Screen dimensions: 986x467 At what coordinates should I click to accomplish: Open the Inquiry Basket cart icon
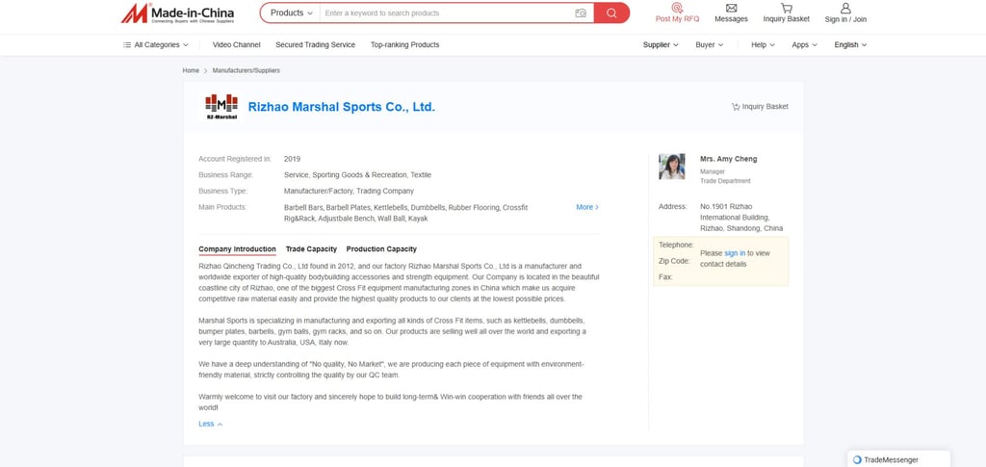click(x=786, y=8)
